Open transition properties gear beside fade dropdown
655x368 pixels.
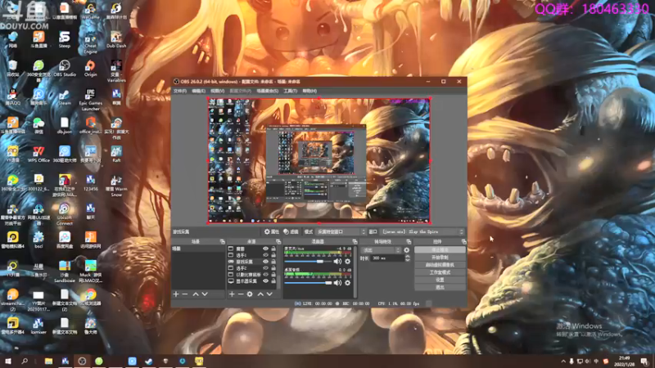pyautogui.click(x=407, y=250)
